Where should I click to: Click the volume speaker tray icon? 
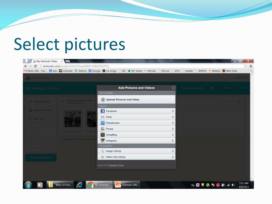coord(233,185)
